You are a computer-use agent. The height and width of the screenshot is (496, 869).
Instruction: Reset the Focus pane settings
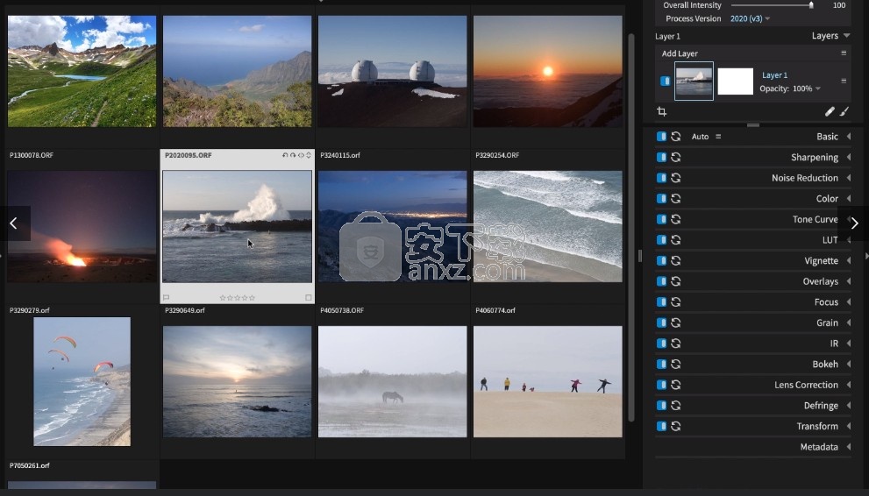click(675, 301)
